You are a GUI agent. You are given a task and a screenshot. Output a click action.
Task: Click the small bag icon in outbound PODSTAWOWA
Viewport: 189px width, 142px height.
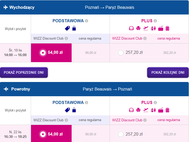[74, 28]
